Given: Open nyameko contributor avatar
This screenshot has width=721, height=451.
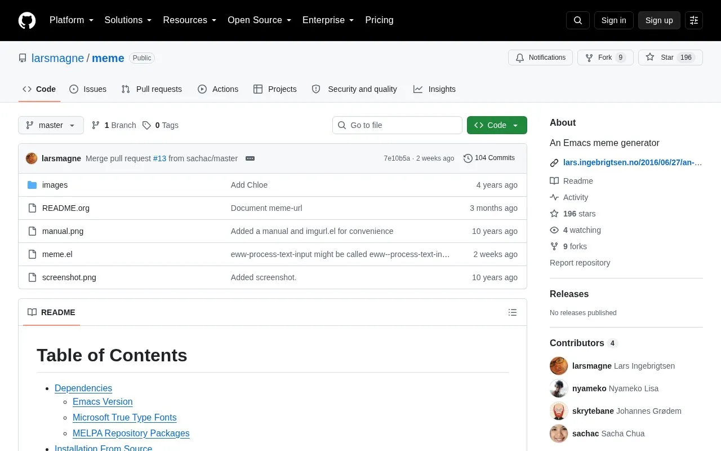Looking at the screenshot, I should pyautogui.click(x=559, y=388).
